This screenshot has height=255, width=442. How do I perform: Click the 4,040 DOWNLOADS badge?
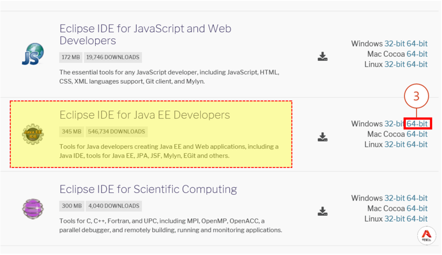pos(114,206)
